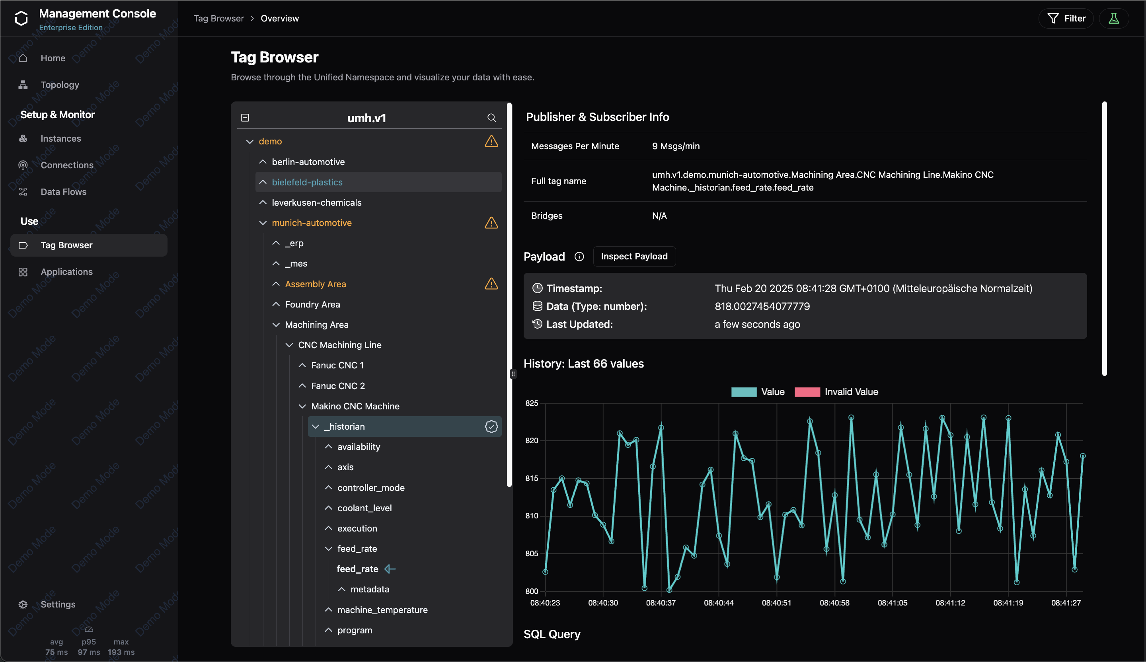Expand the berlin-automotive tree node
Image resolution: width=1146 pixels, height=662 pixels.
263,162
